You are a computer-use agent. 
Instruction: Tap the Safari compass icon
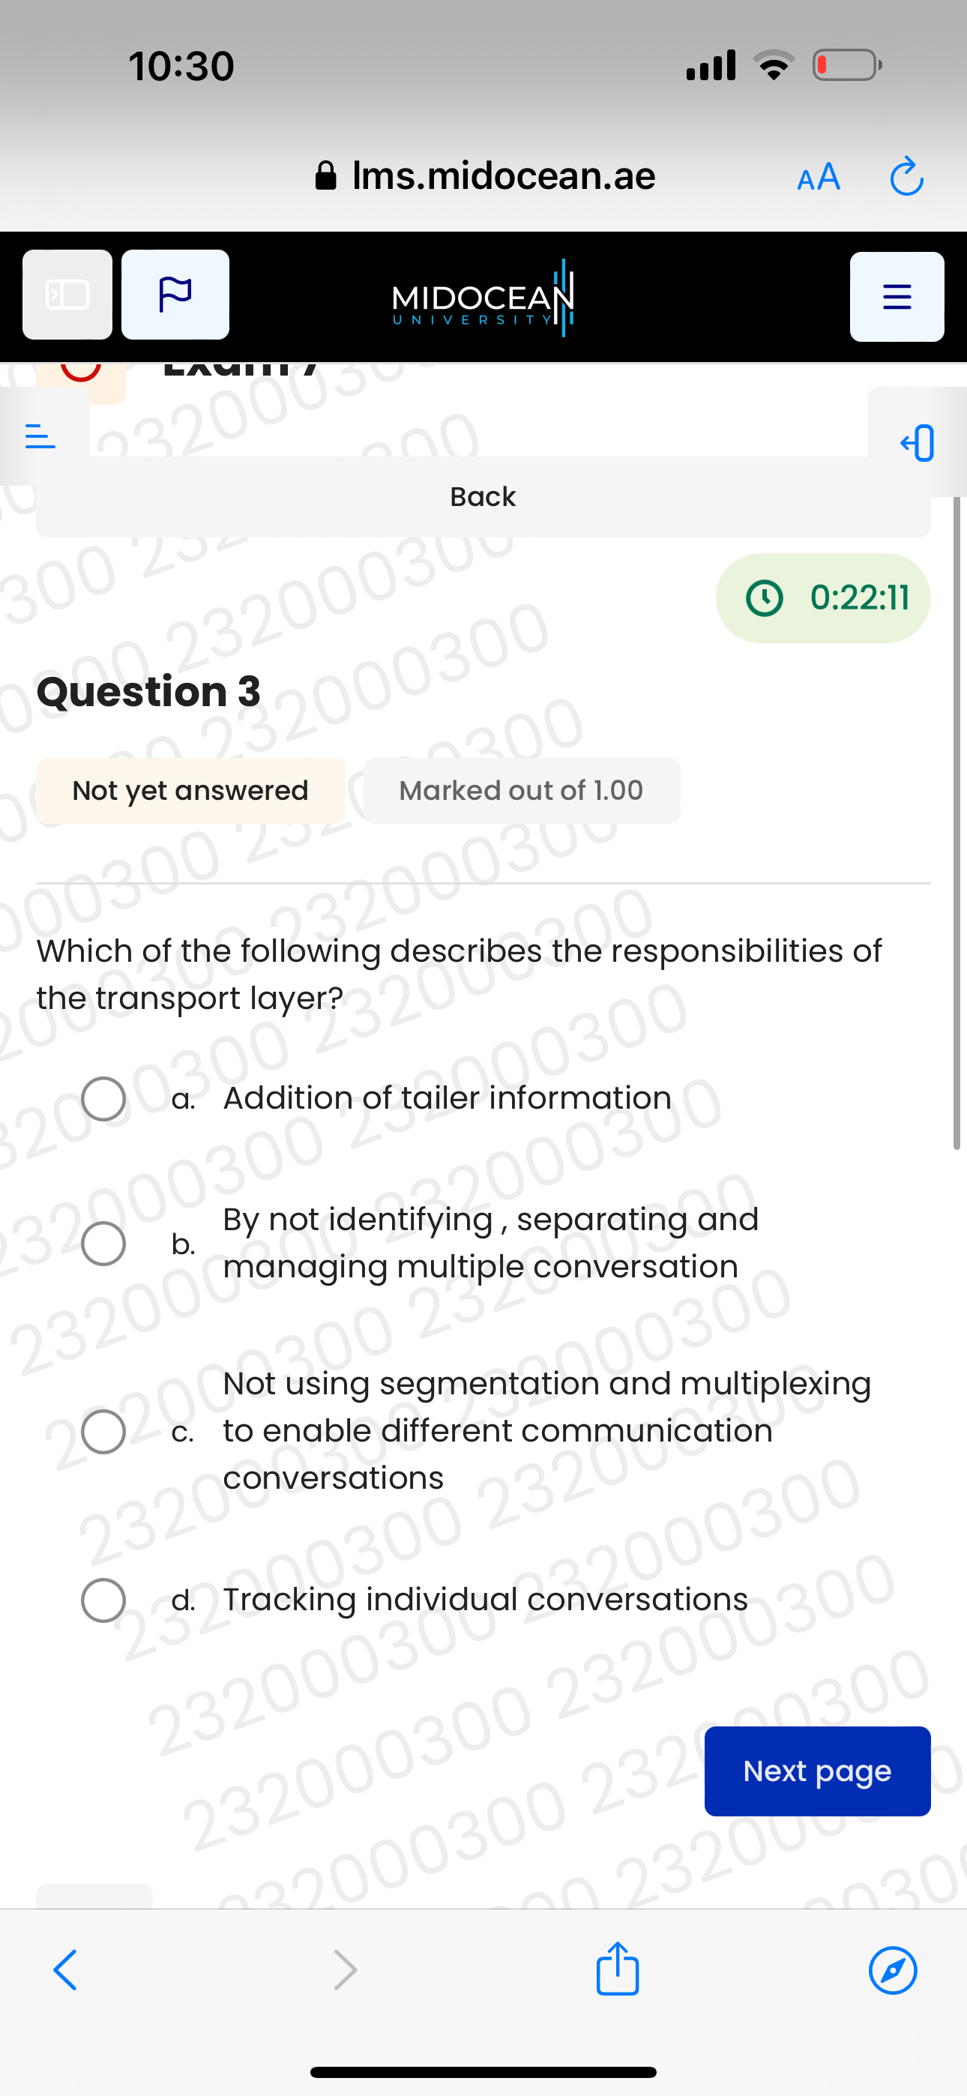tap(892, 1970)
